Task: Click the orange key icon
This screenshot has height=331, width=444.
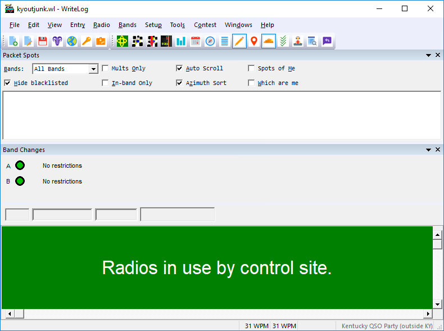Action: pyautogui.click(x=87, y=42)
